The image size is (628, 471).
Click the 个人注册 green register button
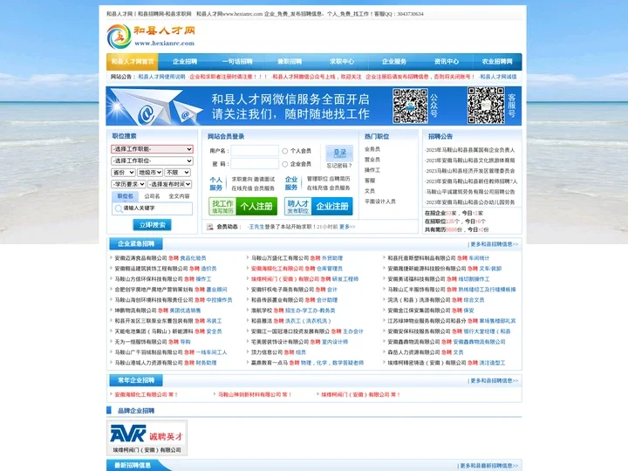tap(242, 206)
